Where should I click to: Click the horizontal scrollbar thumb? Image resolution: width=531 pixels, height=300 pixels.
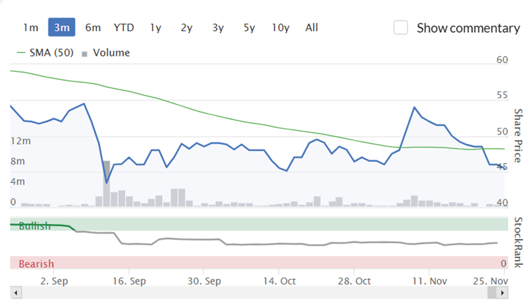[492, 292]
